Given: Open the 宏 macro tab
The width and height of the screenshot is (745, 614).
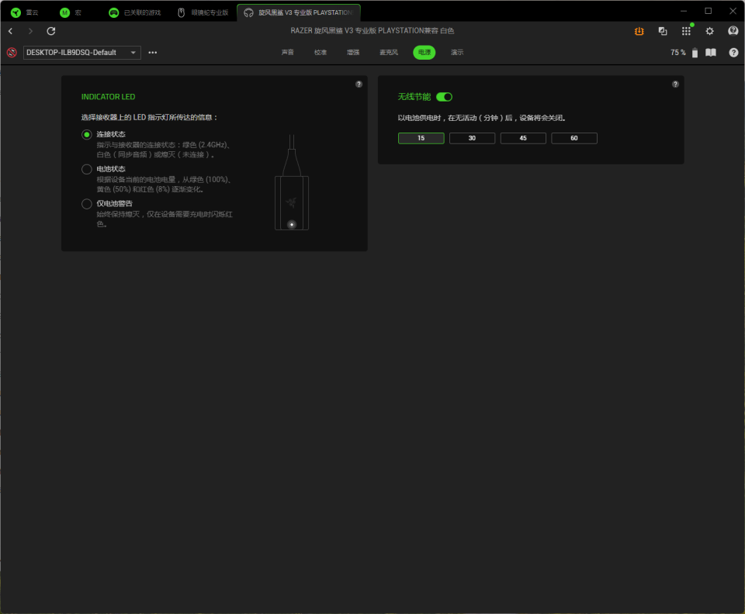Looking at the screenshot, I should tap(71, 13).
